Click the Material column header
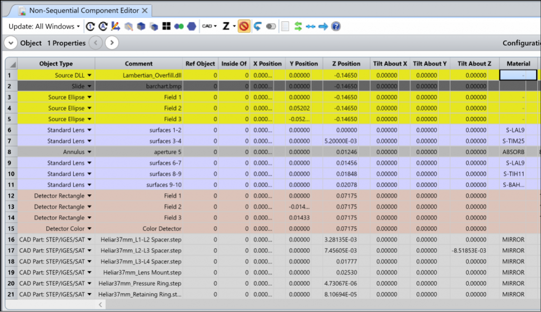The width and height of the screenshot is (541, 312). tap(518, 64)
